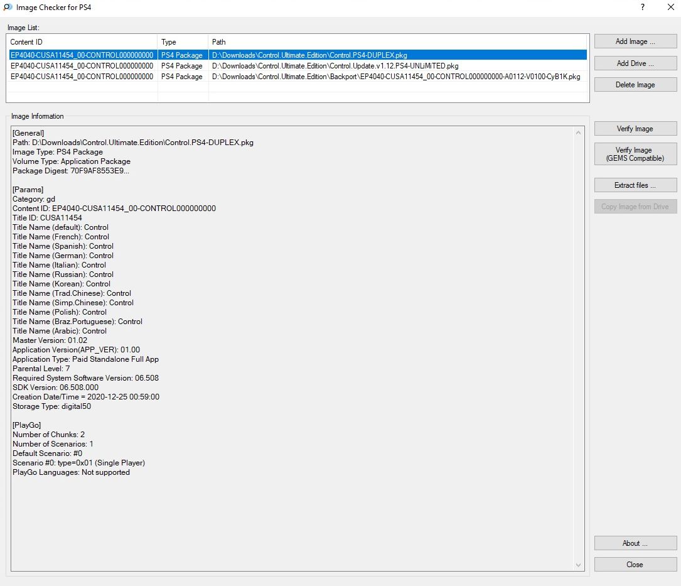This screenshot has width=681, height=586.
Task: Select the Control.PS4-DUPLEX.pkg row
Action: (298, 55)
